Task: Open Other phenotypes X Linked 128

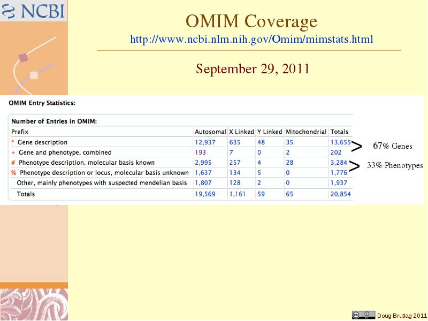Action: [x=235, y=182]
